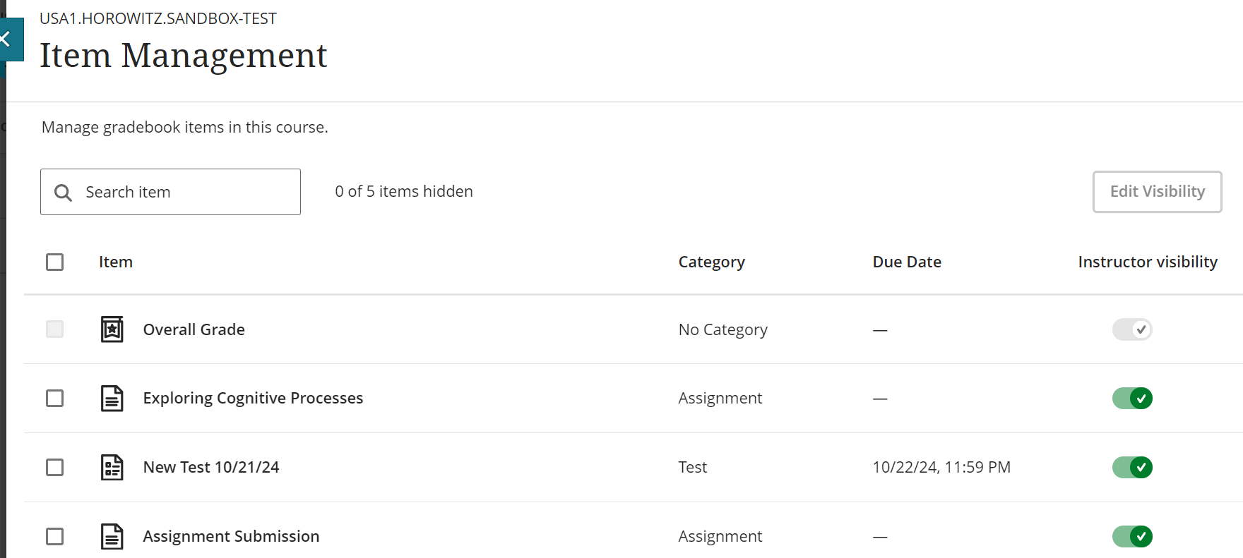Turn off visibility for Exploring Cognitive Processes
Viewport: 1243px width, 558px height.
(1131, 399)
